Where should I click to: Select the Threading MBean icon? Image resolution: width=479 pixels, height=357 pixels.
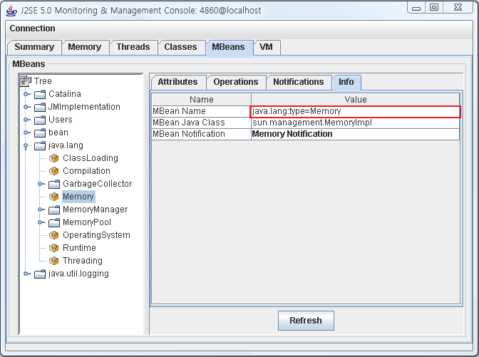tap(53, 261)
